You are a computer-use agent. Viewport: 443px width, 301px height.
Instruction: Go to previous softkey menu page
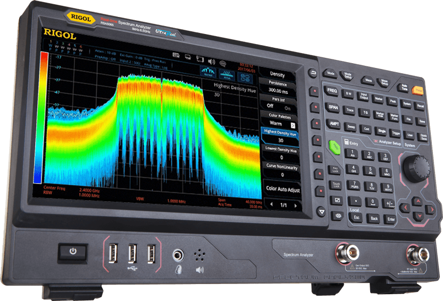(272, 204)
